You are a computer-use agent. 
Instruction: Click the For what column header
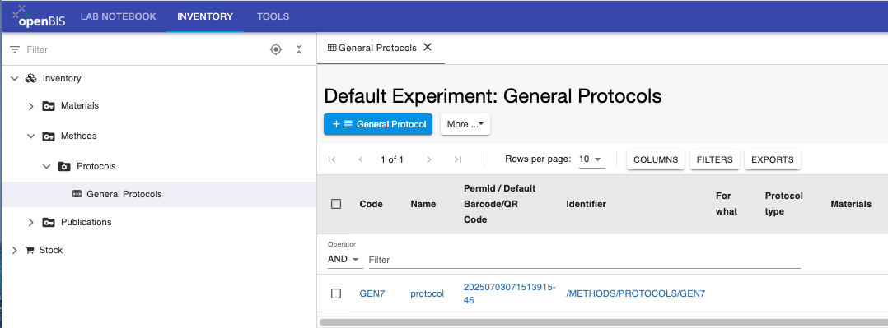[727, 204]
